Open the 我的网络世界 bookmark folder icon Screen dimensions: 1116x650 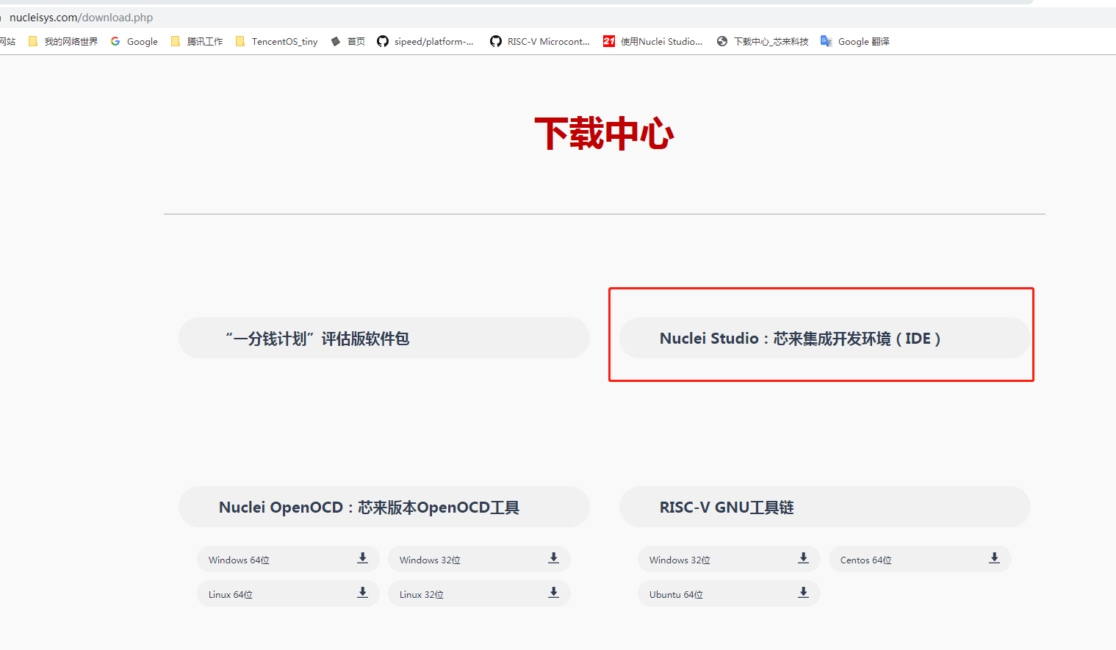(33, 41)
